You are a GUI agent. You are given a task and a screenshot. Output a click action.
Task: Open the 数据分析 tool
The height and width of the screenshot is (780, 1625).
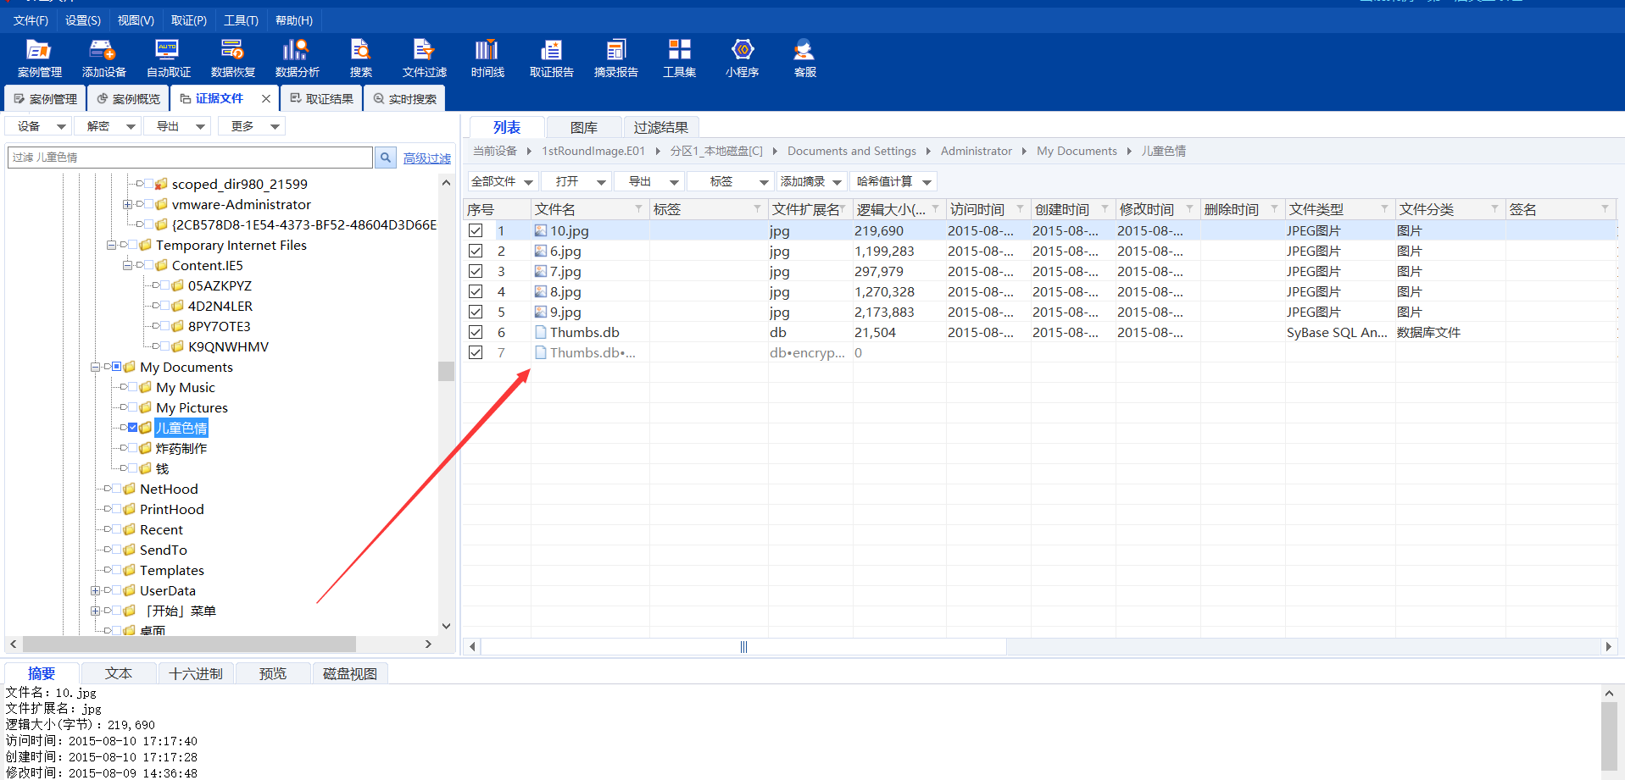(x=297, y=58)
